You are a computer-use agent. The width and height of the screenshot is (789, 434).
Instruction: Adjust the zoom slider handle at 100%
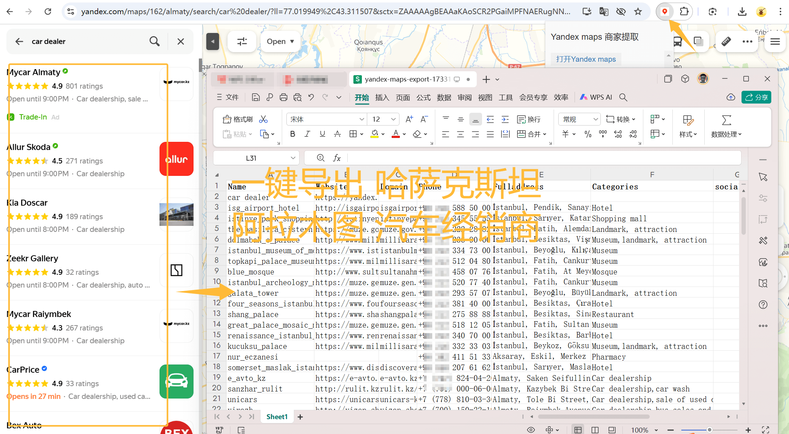[709, 430]
